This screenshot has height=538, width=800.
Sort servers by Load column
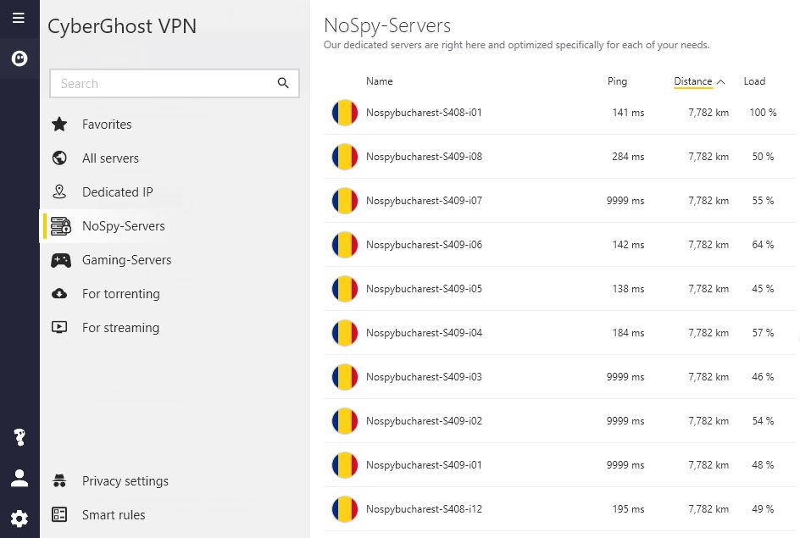tap(754, 81)
